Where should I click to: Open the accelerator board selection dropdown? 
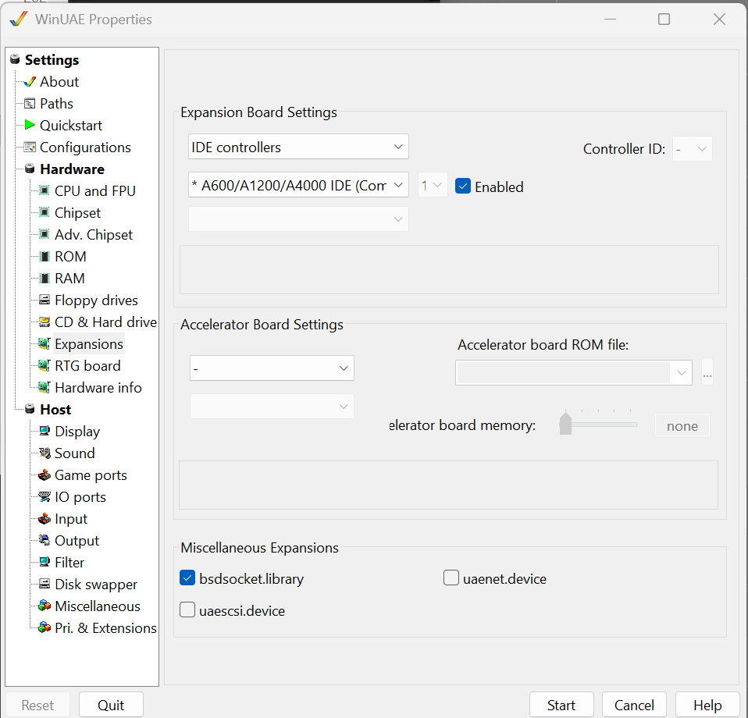(272, 368)
